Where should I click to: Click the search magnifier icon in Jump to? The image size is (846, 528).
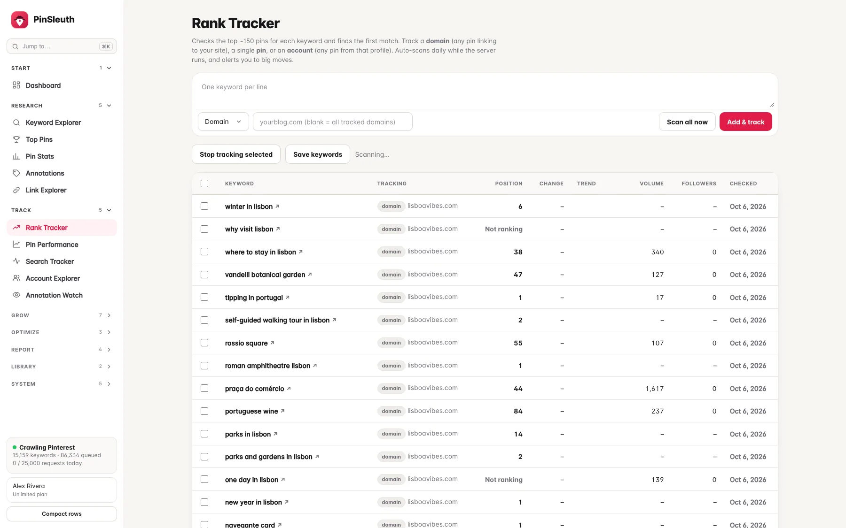point(16,46)
